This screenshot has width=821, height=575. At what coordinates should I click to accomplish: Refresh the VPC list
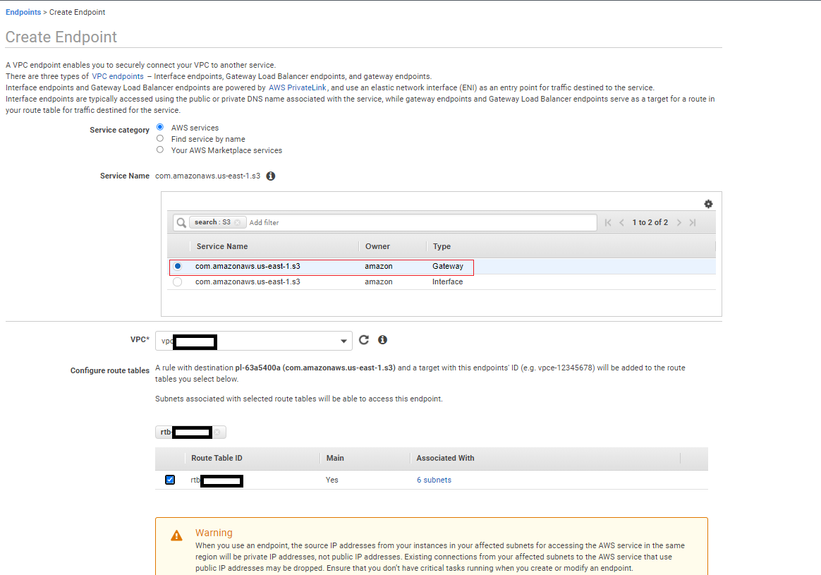point(364,340)
